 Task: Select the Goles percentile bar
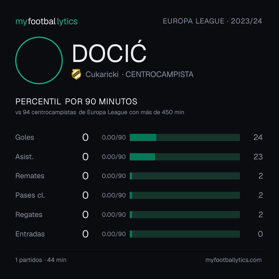pos(185,137)
